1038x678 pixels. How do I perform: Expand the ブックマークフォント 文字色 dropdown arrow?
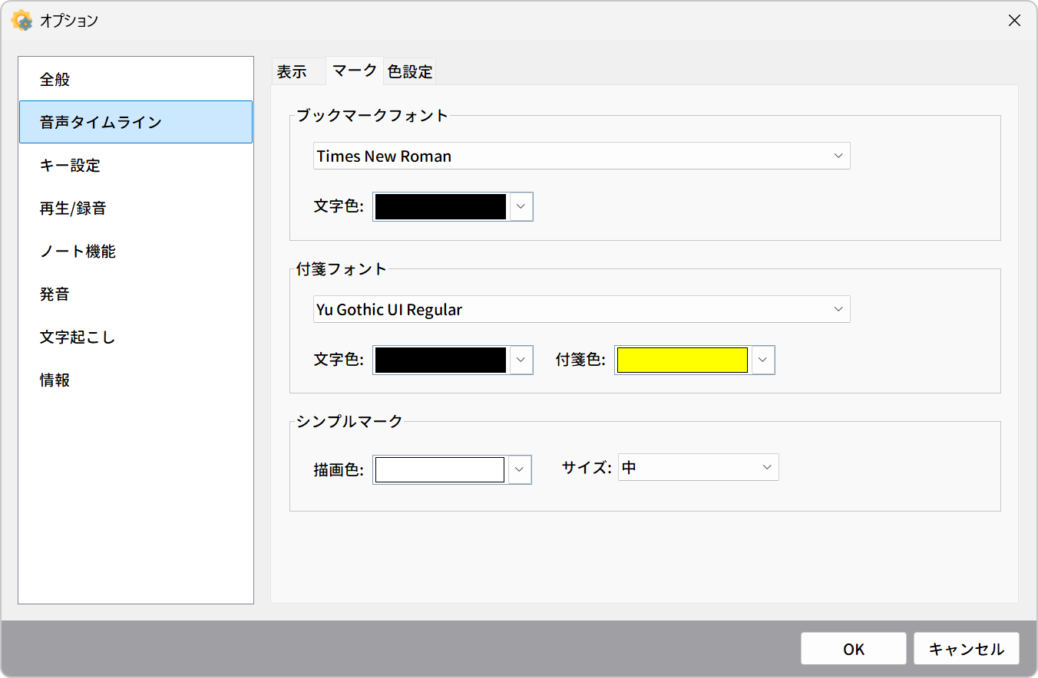(521, 207)
